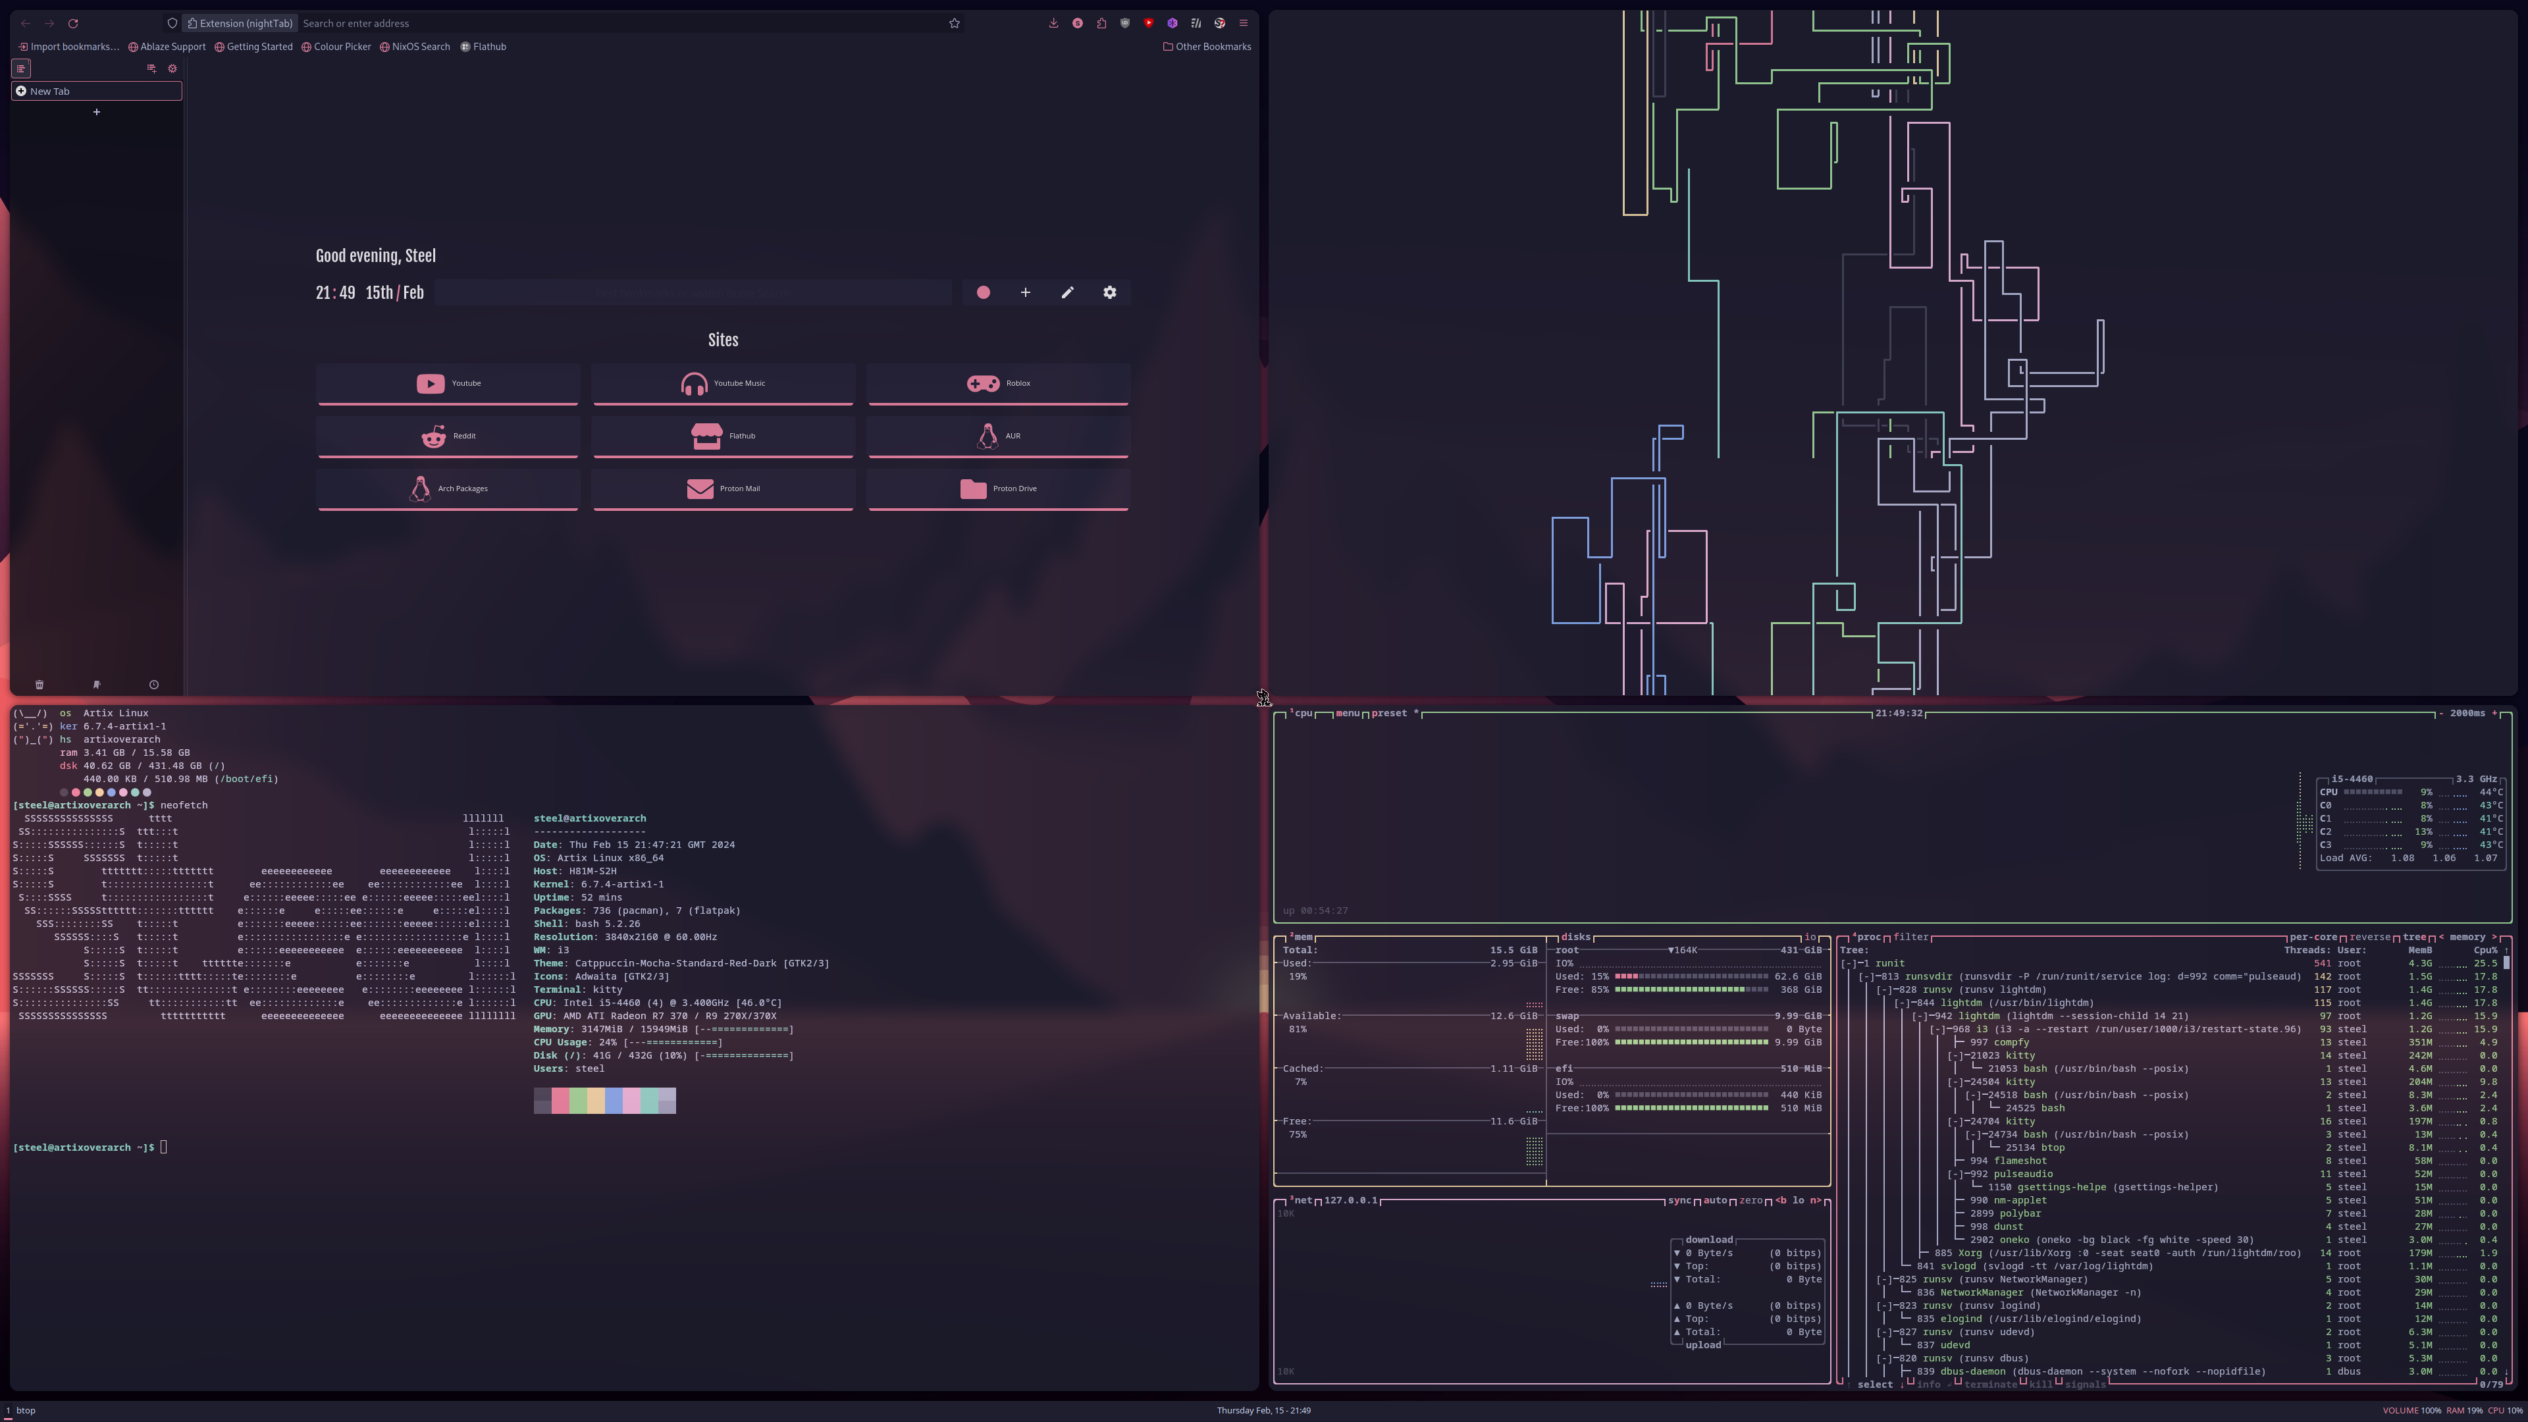The height and width of the screenshot is (1422, 2528).
Task: Launch Proton Drive from the Sites grid
Action: pos(997,488)
